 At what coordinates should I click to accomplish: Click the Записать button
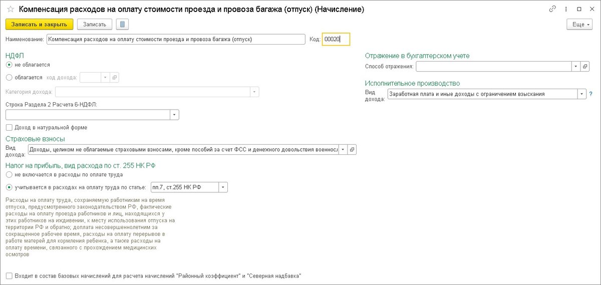click(x=95, y=25)
